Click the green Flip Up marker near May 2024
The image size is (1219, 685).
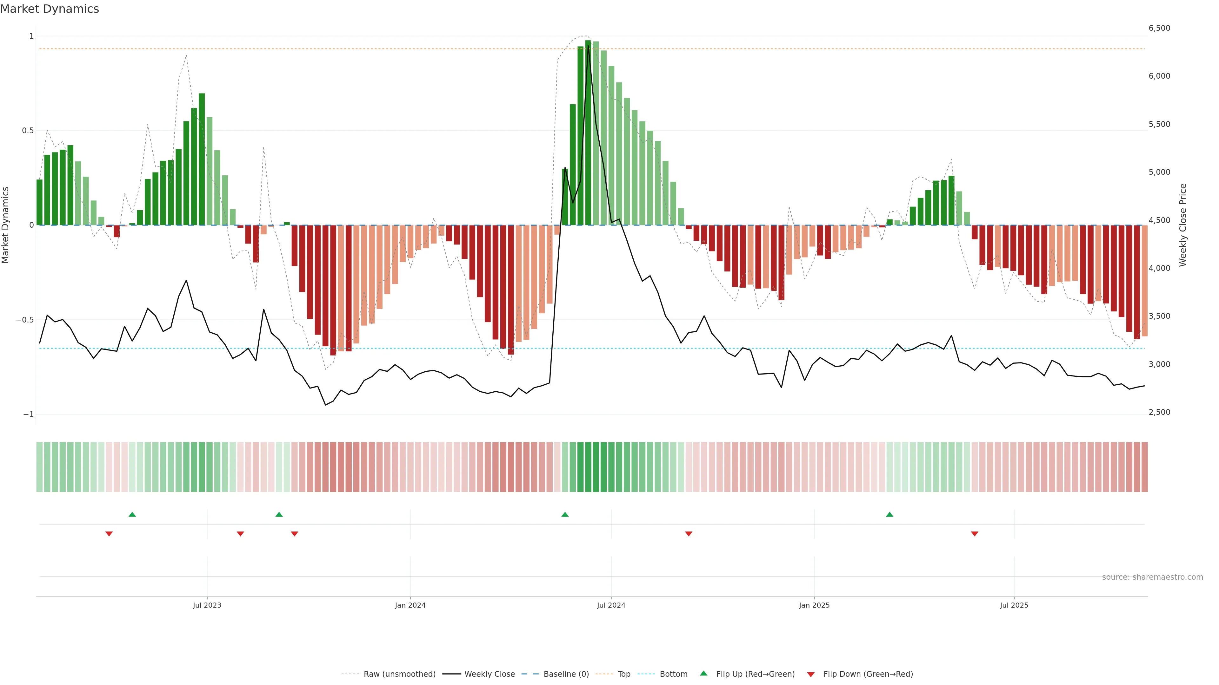564,514
